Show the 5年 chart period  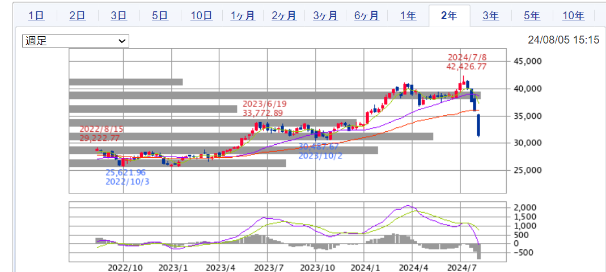point(532,16)
